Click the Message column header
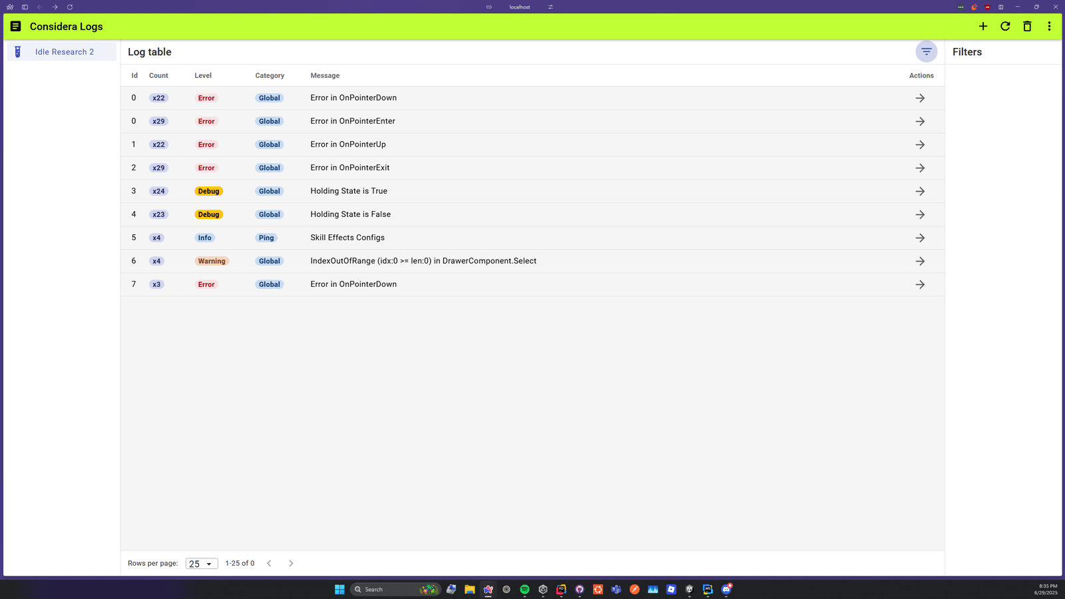This screenshot has width=1065, height=599. tap(325, 76)
